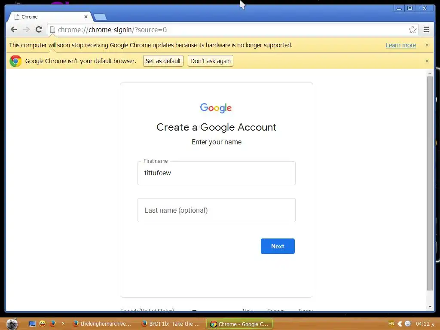Screen dimensions: 440x330
Task: Launch Firefox from quick launch
Action: (x=53, y=324)
